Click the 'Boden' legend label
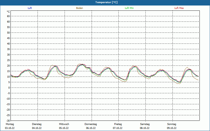 [x=80, y=8]
